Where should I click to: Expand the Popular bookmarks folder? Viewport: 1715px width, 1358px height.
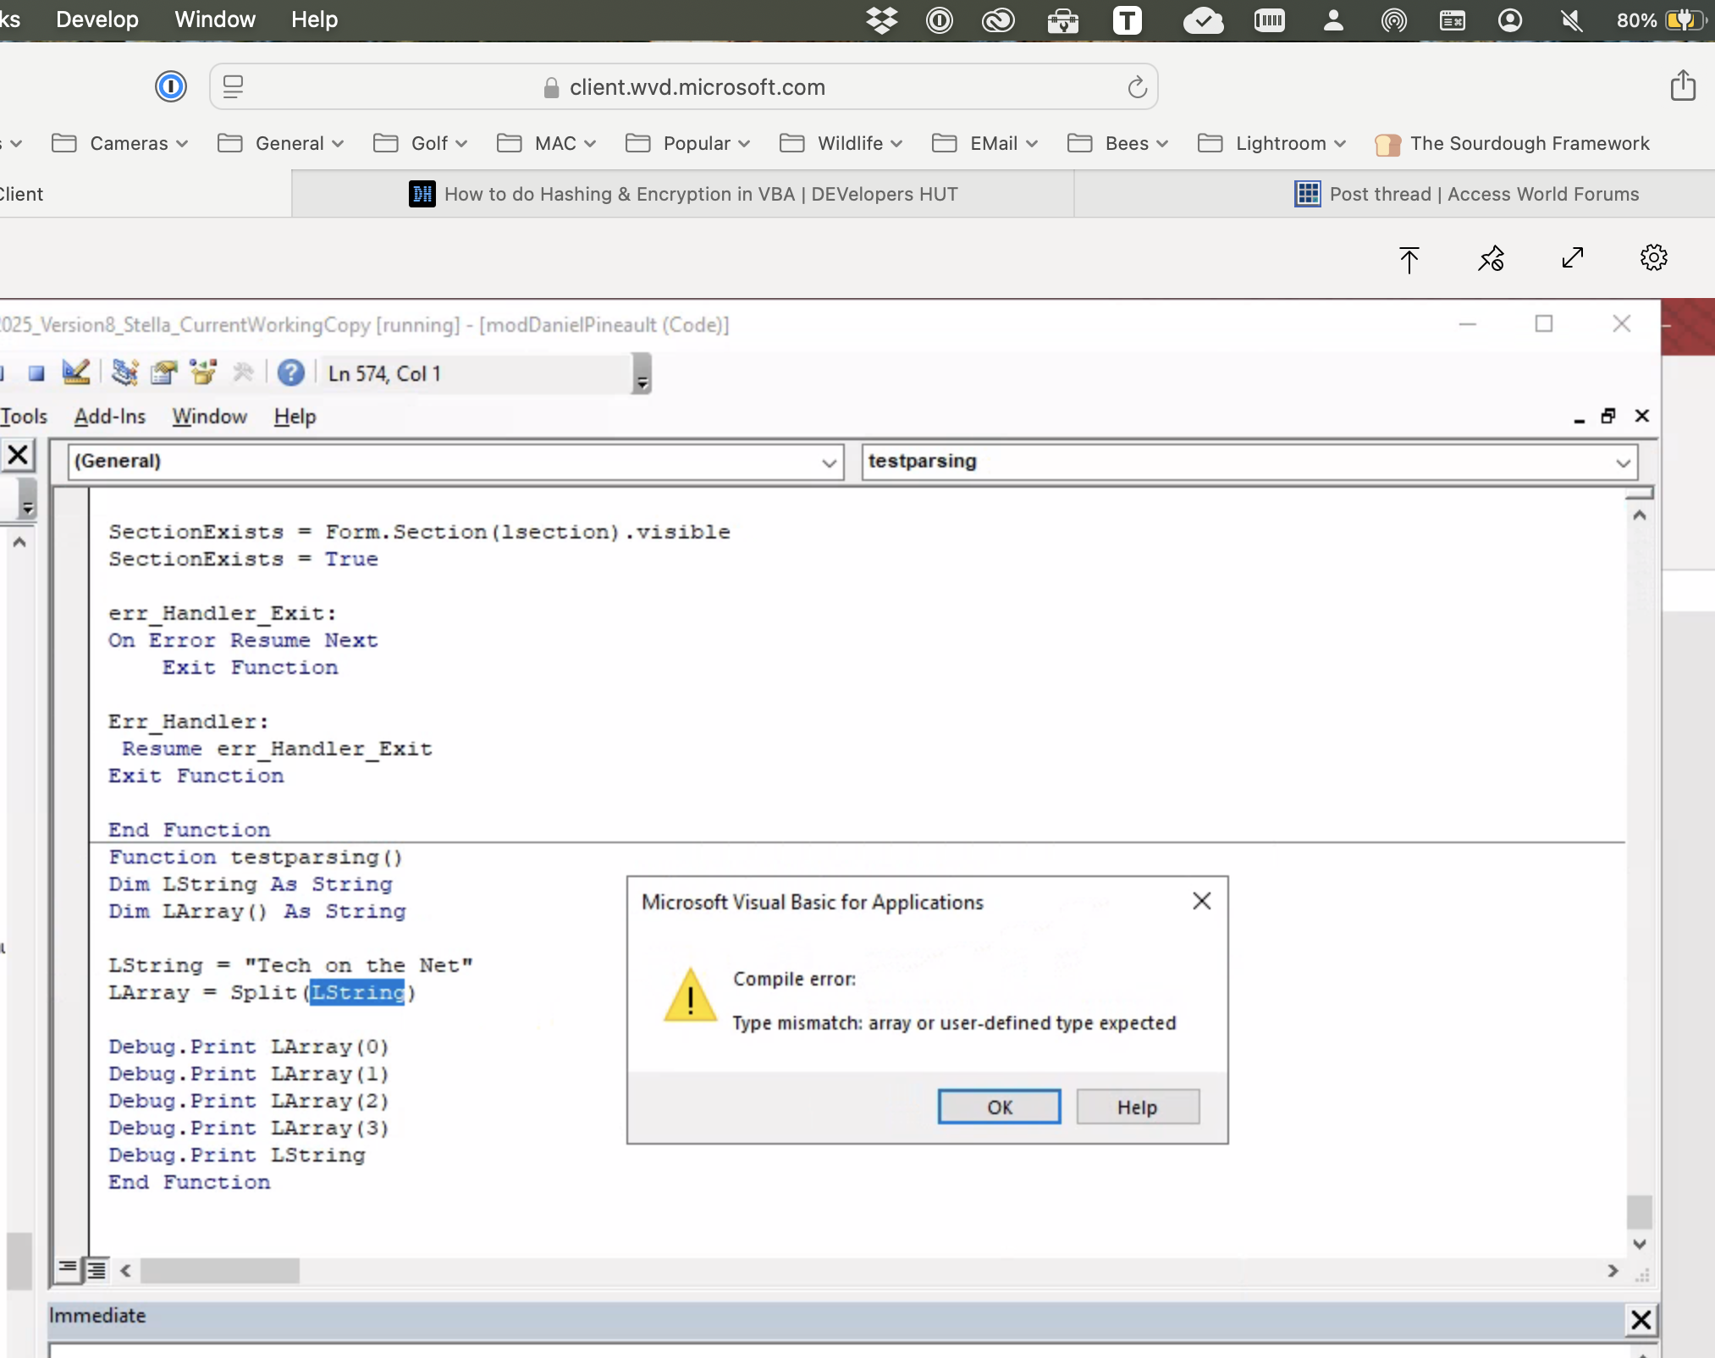point(687,143)
